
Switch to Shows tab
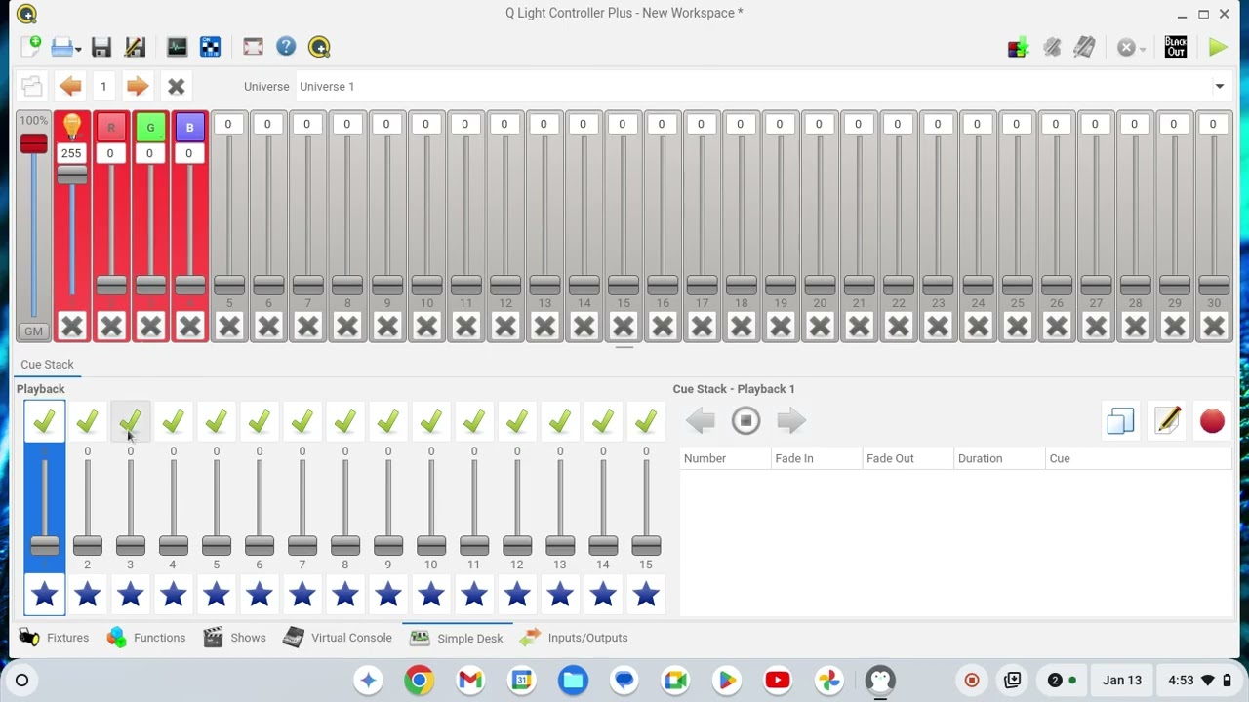pos(235,638)
